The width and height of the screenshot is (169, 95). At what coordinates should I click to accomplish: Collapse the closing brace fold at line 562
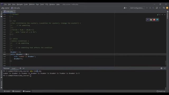(x=10, y=61)
